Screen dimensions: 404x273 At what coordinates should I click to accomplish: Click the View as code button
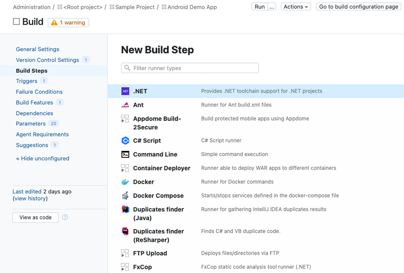pos(35,217)
